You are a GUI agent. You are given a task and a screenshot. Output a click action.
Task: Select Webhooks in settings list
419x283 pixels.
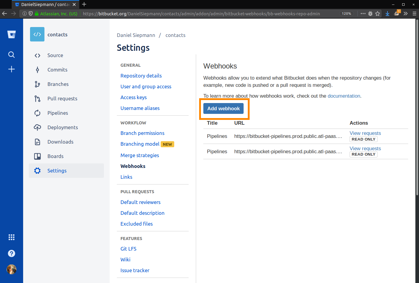point(133,166)
